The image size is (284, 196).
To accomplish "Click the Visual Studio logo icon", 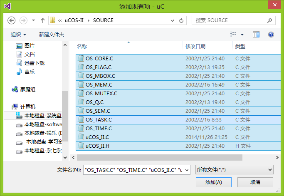I will coord(7,6).
